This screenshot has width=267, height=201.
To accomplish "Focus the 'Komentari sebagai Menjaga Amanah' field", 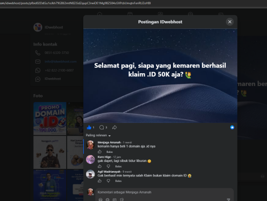I will (x=164, y=192).
